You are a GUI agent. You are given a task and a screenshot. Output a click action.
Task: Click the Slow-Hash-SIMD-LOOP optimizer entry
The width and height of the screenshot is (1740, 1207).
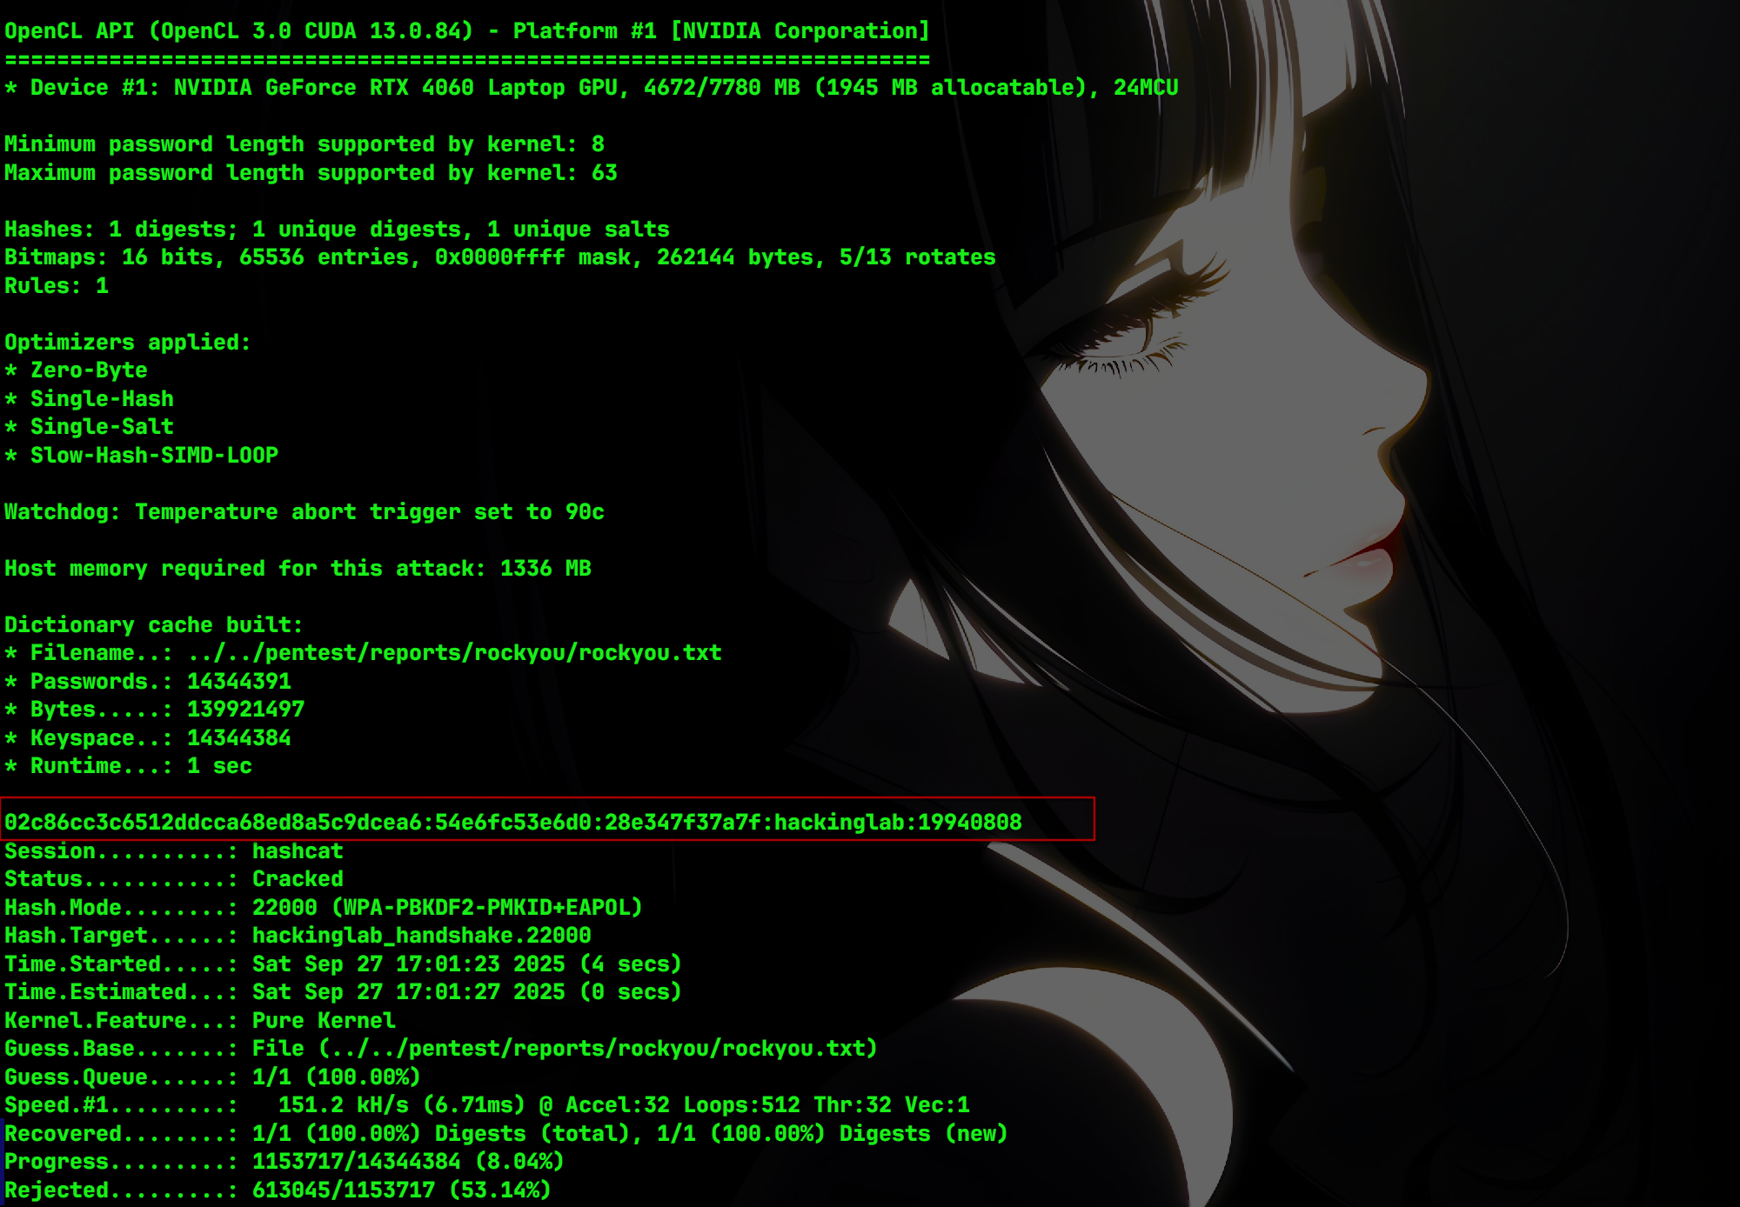click(142, 456)
